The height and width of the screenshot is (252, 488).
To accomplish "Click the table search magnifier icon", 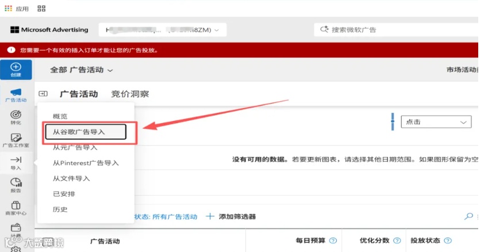I will [468, 216].
